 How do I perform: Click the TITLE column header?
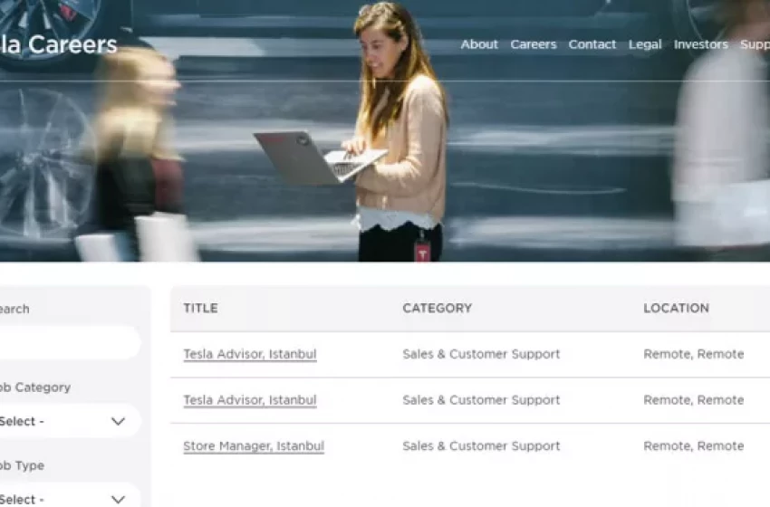tap(201, 308)
